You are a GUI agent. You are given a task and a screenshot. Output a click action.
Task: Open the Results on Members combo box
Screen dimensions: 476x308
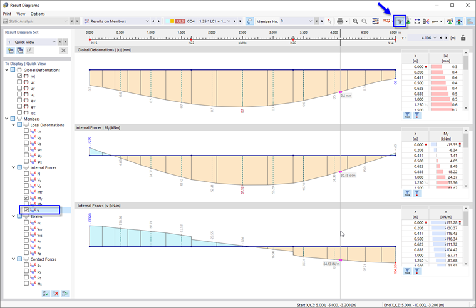(x=116, y=21)
